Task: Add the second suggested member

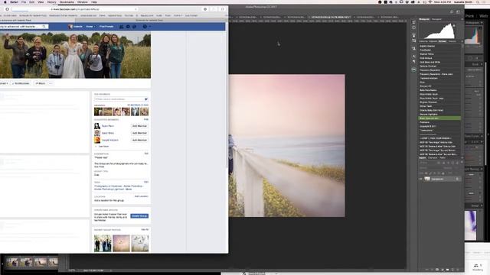Action: (x=139, y=133)
